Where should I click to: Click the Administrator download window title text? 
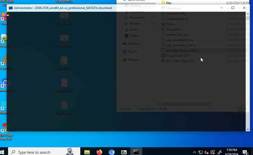[63, 8]
